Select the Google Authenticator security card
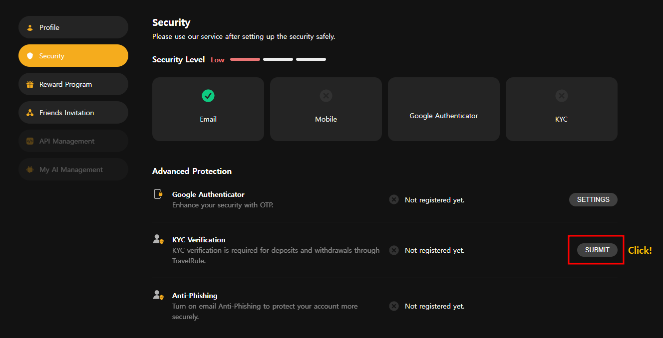Viewport: 663px width, 338px height. click(444, 109)
